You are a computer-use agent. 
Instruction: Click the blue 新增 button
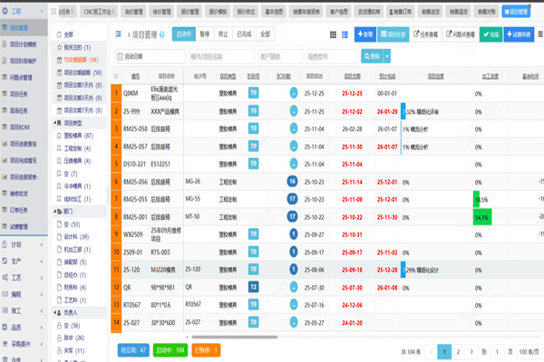(x=365, y=34)
